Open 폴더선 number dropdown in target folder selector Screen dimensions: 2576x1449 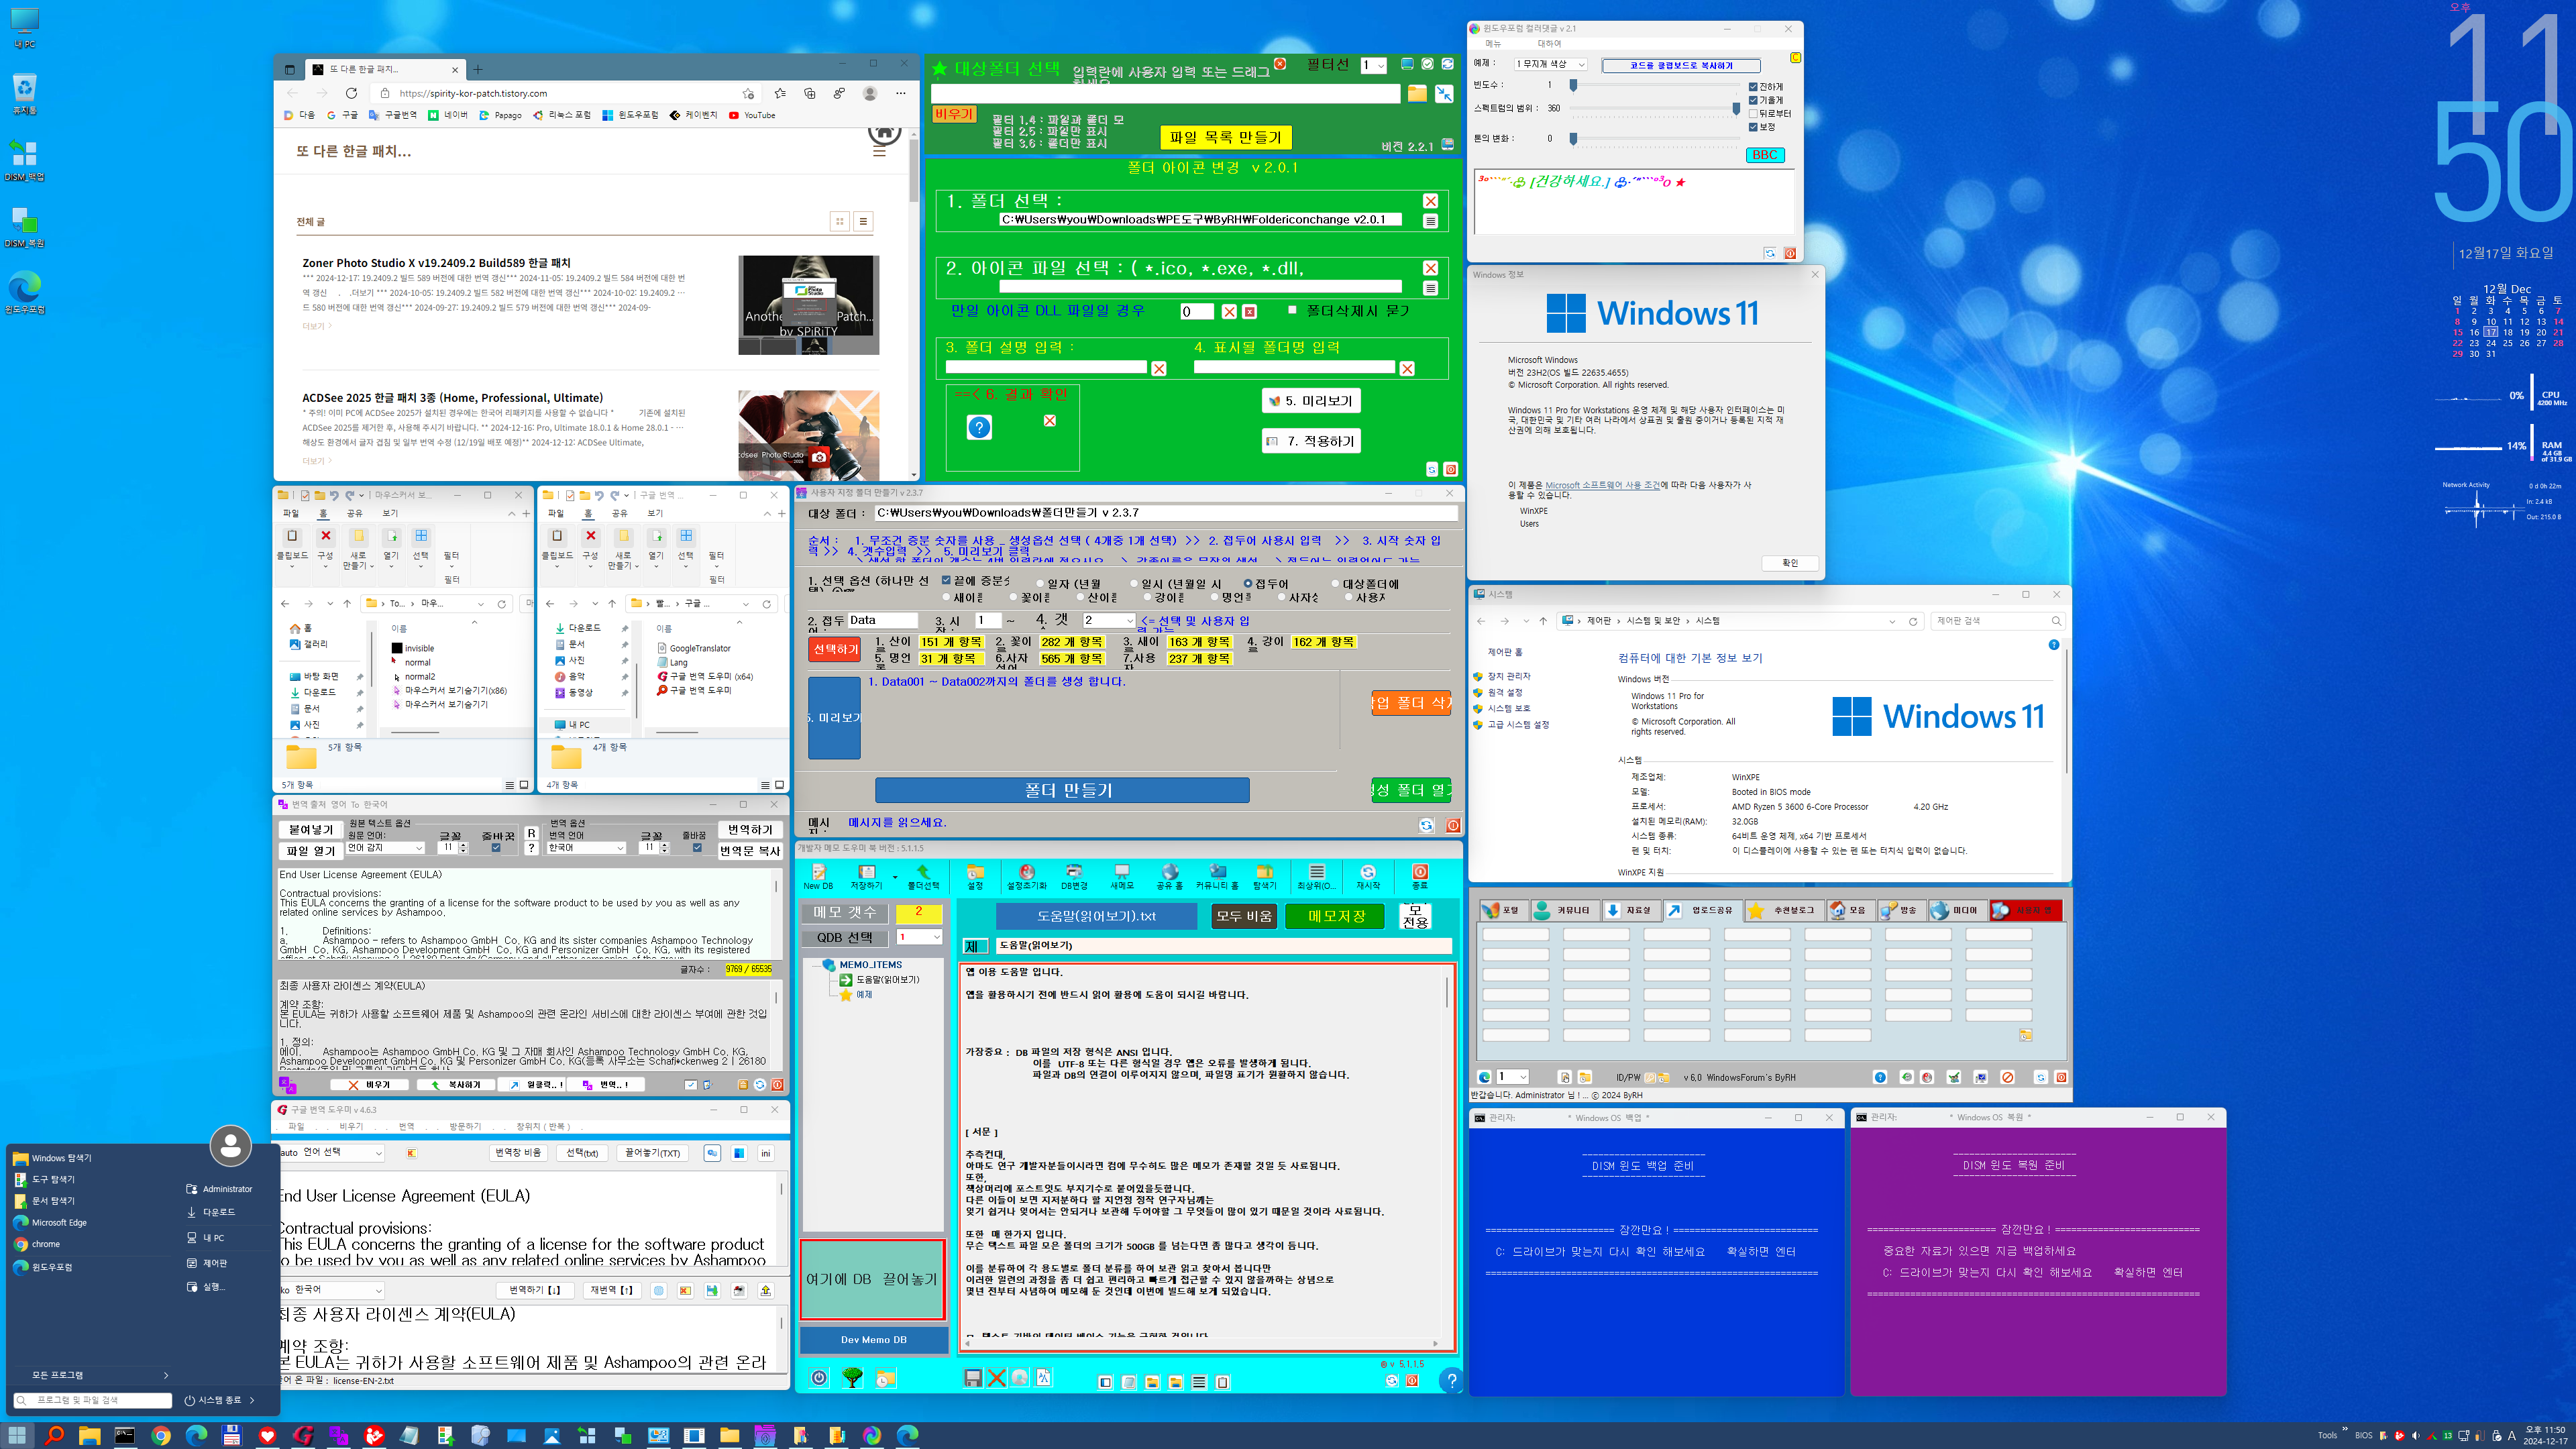pyautogui.click(x=1373, y=66)
